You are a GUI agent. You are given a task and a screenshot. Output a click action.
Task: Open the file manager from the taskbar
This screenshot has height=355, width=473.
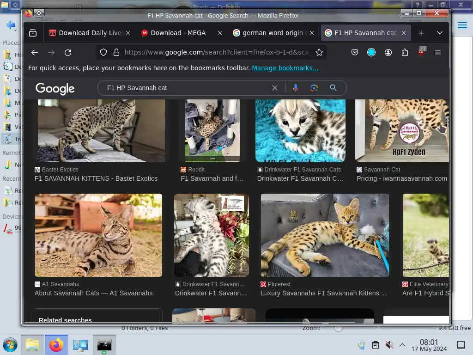point(32,345)
